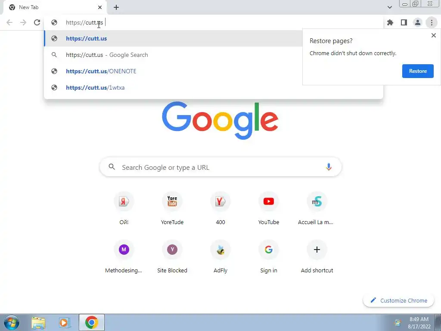Screen dimensions: 441x331
Task: Open the YoreTude shortcut
Action: pos(172,209)
